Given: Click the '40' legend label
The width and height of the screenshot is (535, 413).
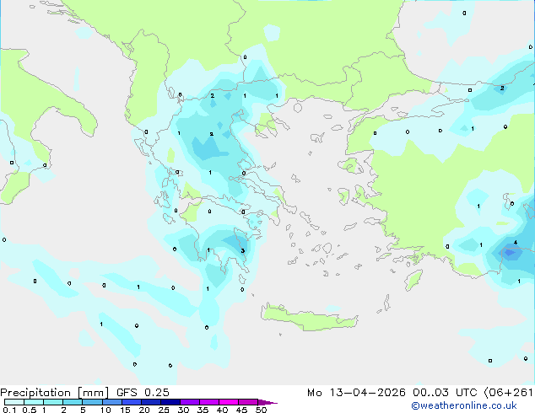Looking at the screenshot, I should coord(222,410).
